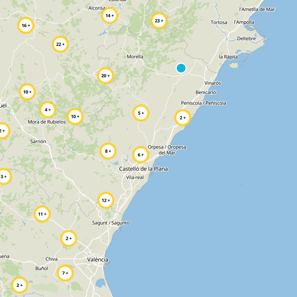297x297 pixels.
Task: Open the 11 + cluster marker
Action: coord(42,214)
